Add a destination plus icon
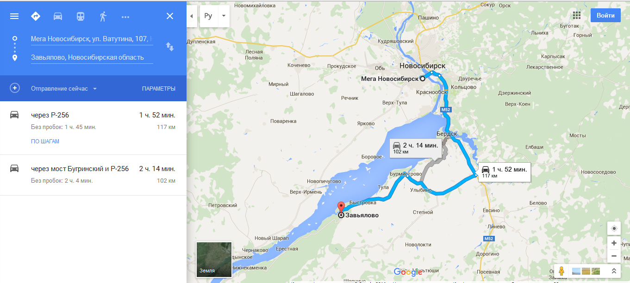The width and height of the screenshot is (630, 283). pos(15,88)
